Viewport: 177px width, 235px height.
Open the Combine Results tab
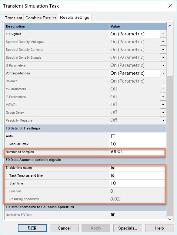point(41,18)
